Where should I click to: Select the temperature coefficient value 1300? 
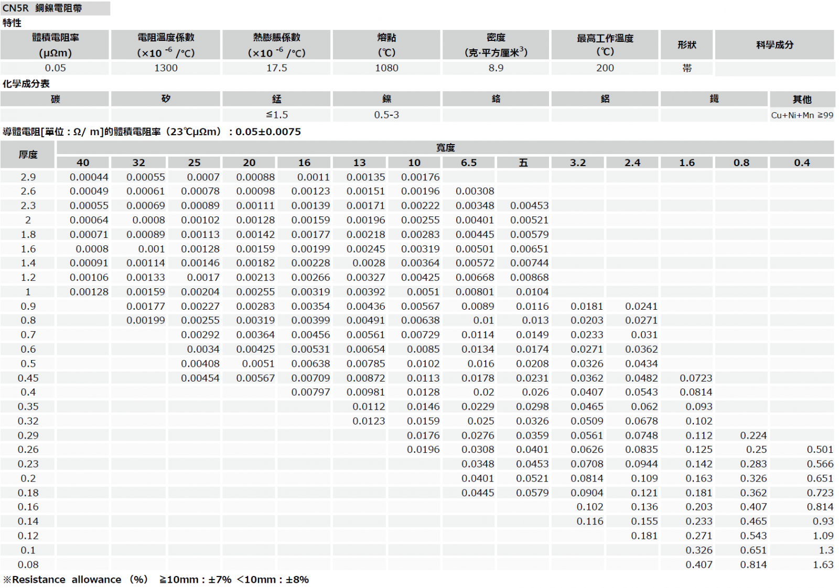pyautogui.click(x=166, y=68)
